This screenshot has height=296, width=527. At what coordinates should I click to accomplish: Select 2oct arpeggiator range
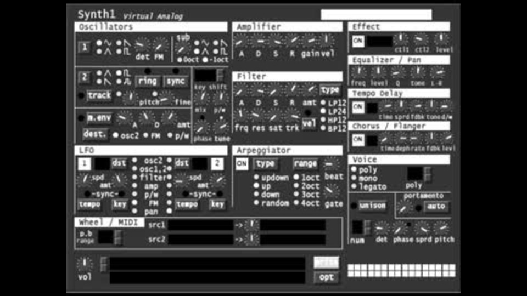[296, 186]
